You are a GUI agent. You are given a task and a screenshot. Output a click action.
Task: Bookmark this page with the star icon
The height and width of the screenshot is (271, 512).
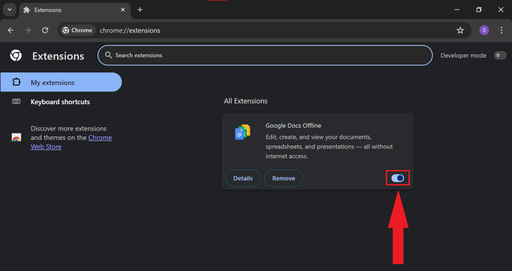[x=460, y=30]
